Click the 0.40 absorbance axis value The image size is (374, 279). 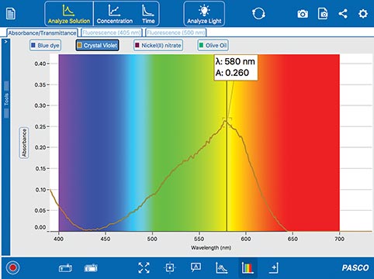point(40,64)
